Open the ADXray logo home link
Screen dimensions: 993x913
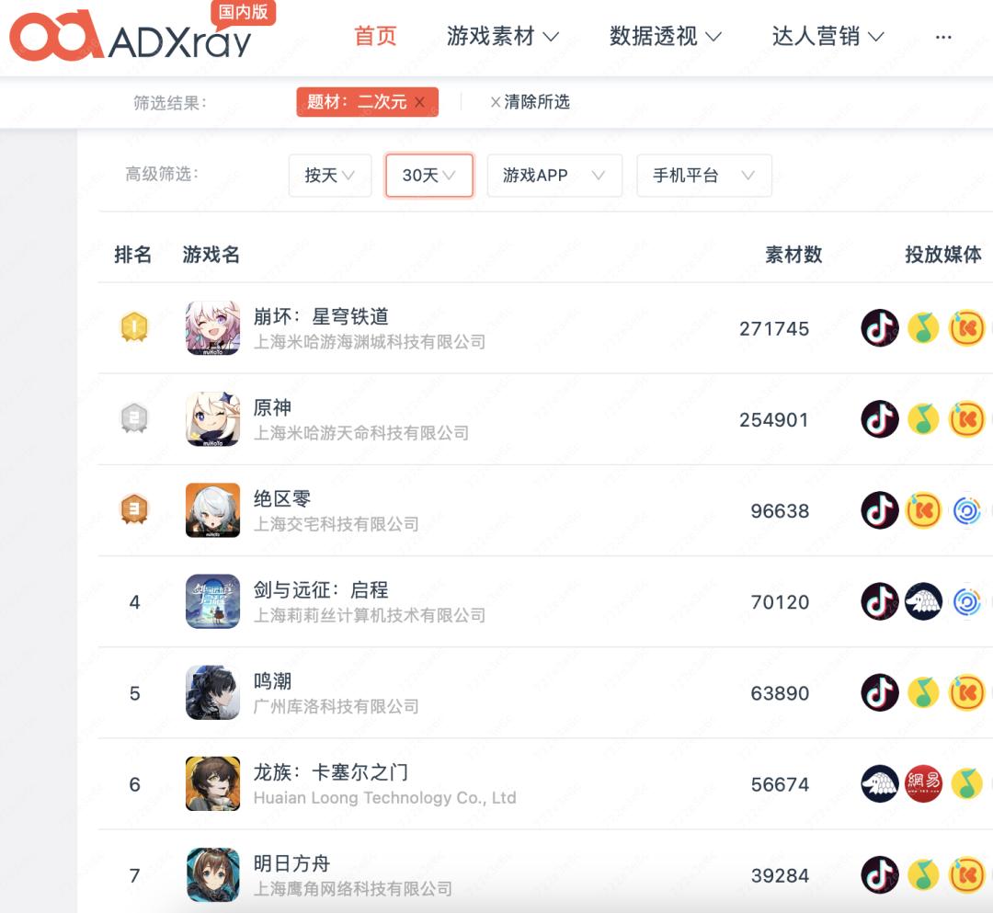(131, 38)
